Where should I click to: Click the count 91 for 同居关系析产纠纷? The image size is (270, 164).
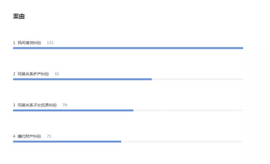[x=57, y=74]
